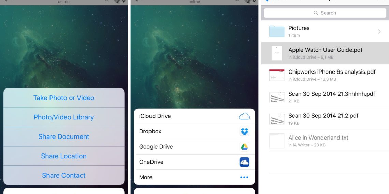Image resolution: width=389 pixels, height=194 pixels.
Task: Click Chipworks analysis PDF thumbnail
Action: click(277, 75)
